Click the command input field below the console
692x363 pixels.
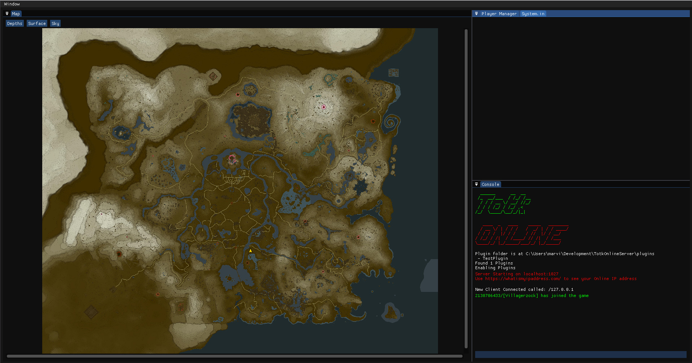click(582, 354)
